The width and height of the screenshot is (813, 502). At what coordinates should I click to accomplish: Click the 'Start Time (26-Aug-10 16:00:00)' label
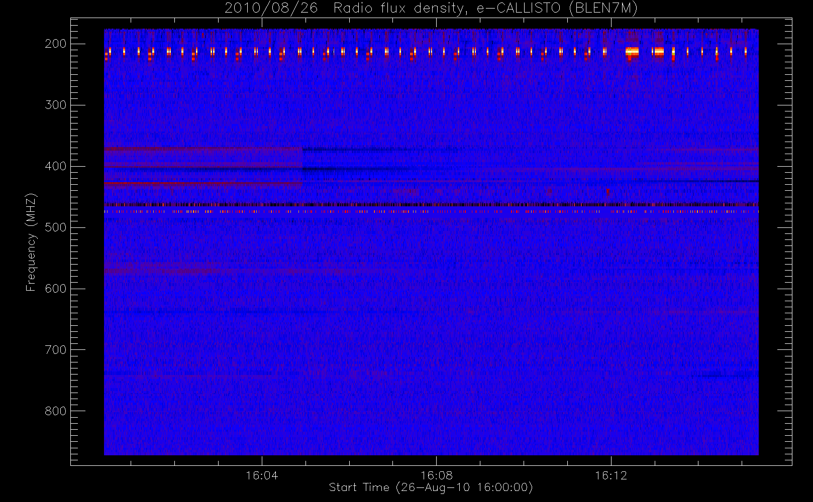[x=431, y=487]
